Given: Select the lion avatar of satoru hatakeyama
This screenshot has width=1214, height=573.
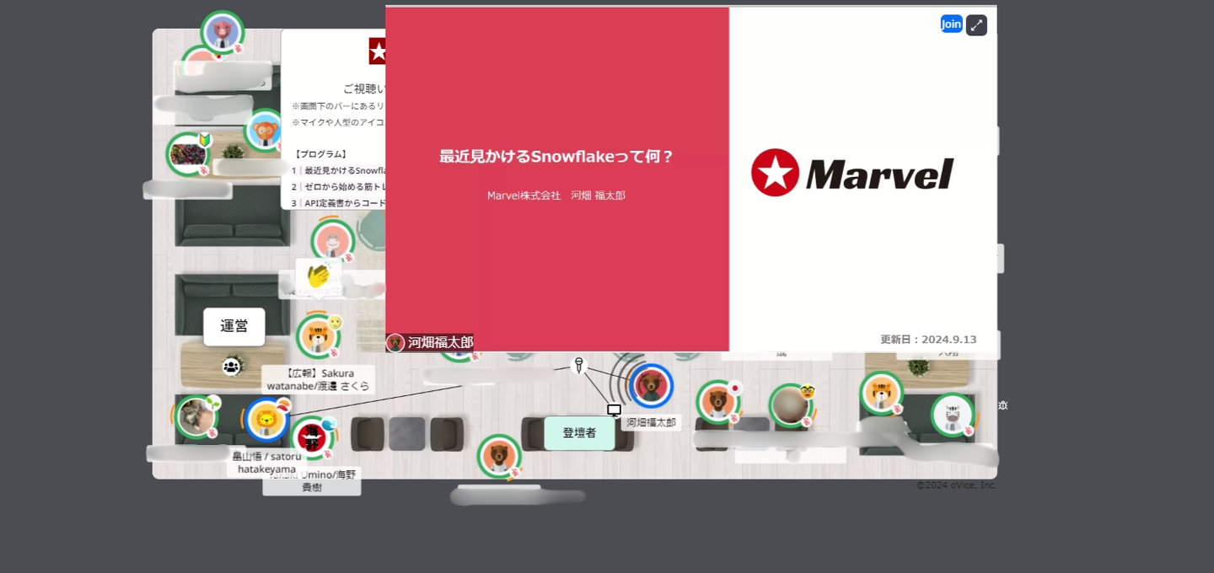Looking at the screenshot, I should click(266, 419).
